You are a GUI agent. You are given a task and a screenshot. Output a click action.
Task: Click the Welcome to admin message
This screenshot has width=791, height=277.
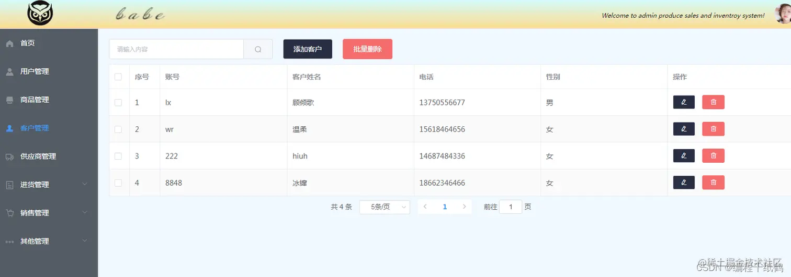[x=683, y=16]
